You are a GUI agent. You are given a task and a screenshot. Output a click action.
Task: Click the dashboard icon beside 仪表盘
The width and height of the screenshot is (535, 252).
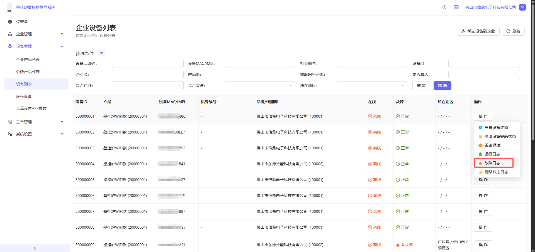pyautogui.click(x=10, y=22)
